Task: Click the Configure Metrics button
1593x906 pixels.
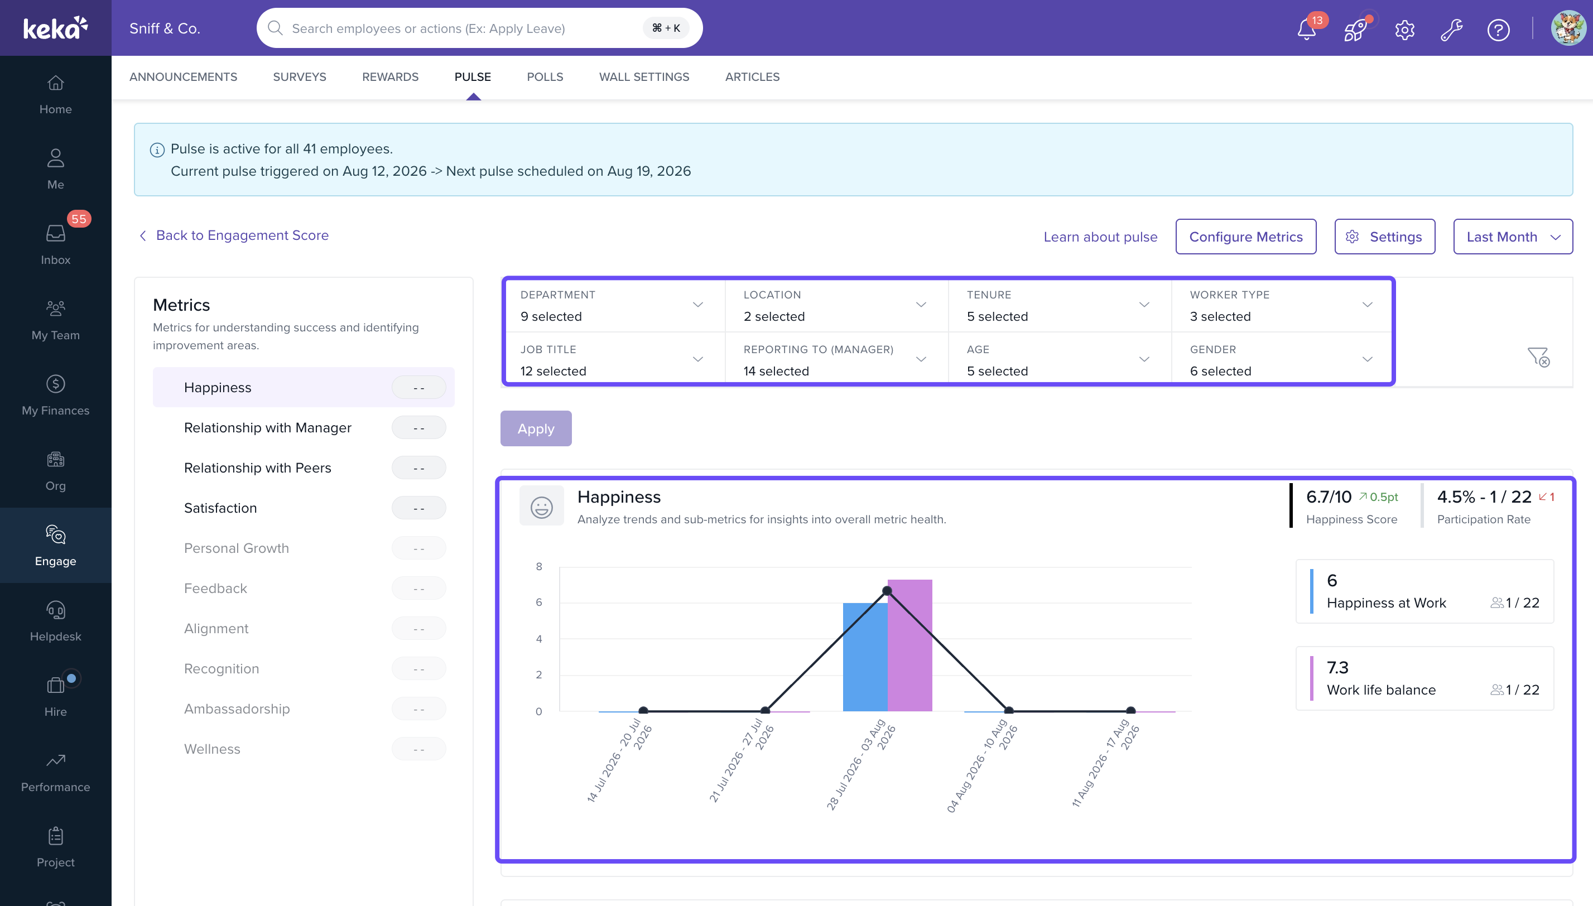Action: coord(1246,237)
